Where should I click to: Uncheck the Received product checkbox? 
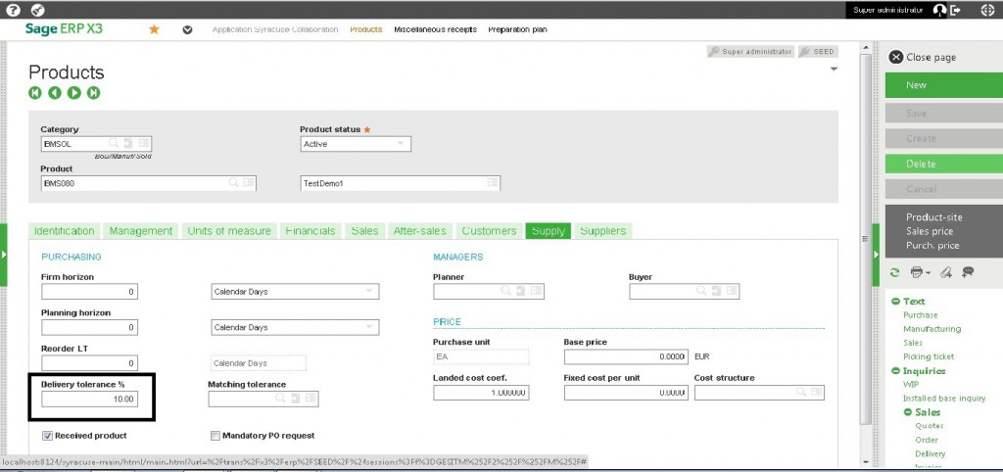(47, 435)
